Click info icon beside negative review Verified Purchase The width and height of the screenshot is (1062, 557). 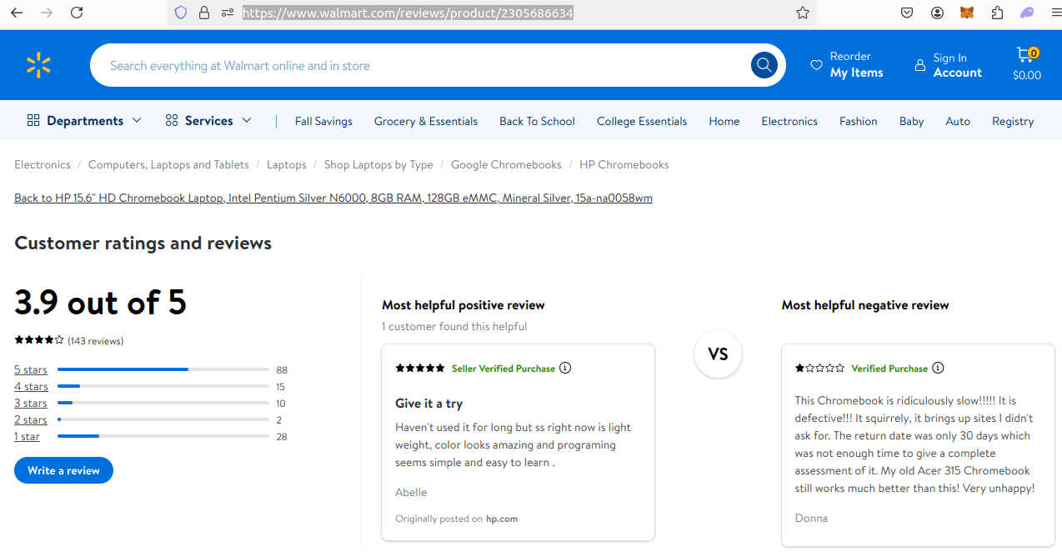click(x=938, y=368)
